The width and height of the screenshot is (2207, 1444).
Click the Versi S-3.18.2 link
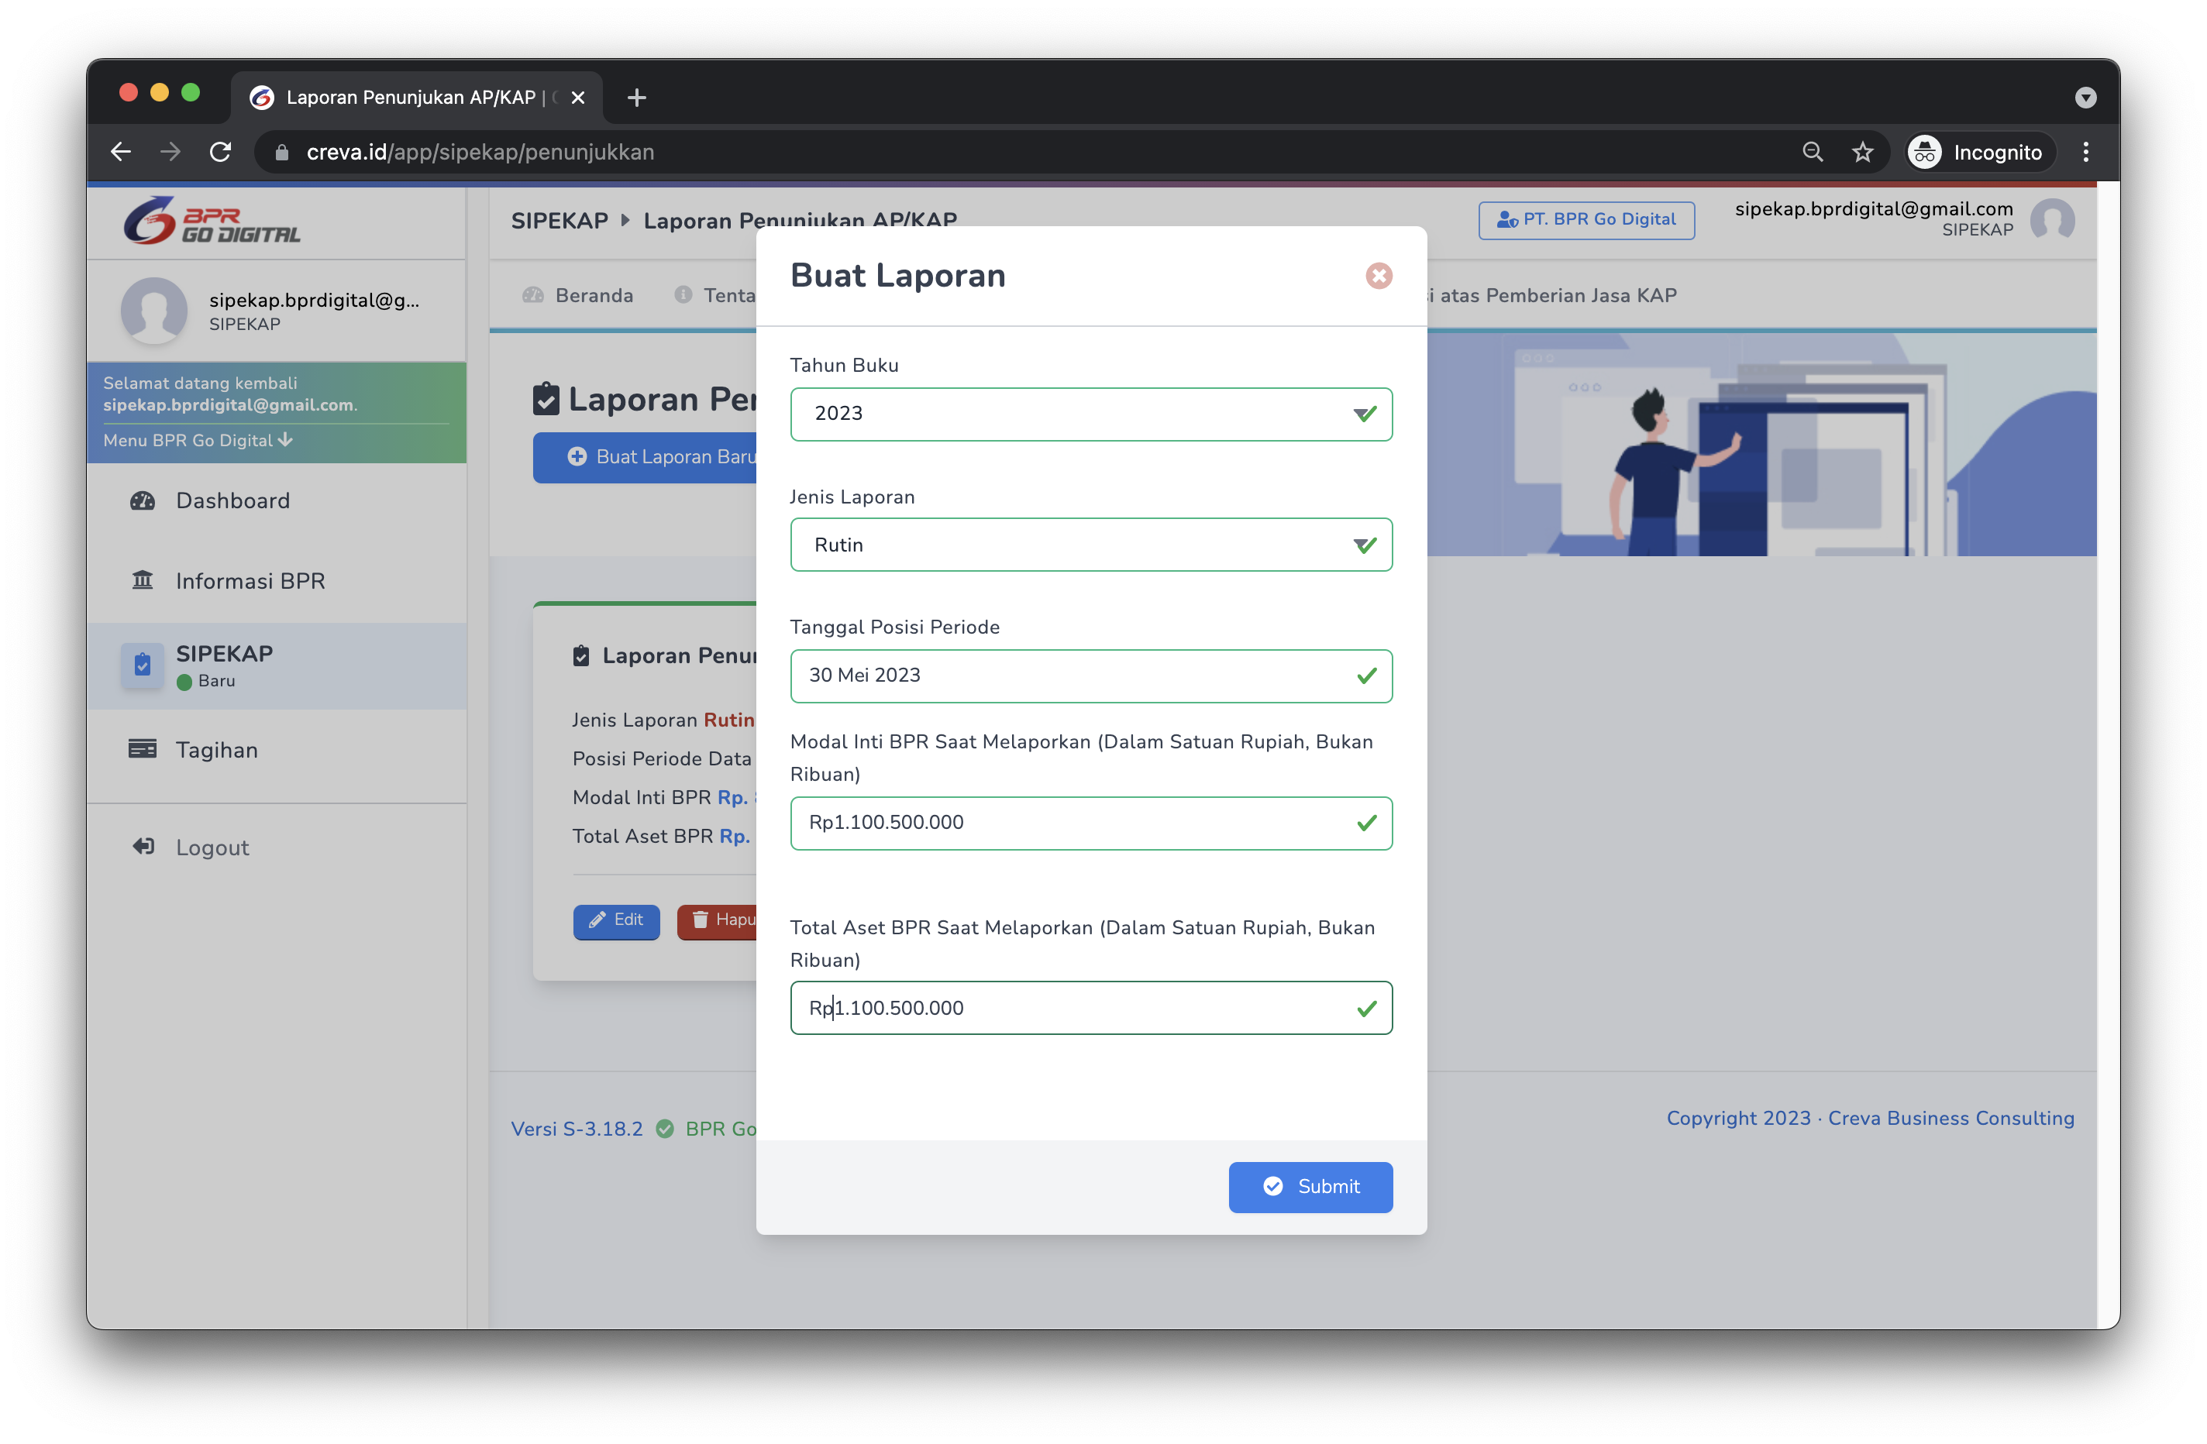[577, 1129]
